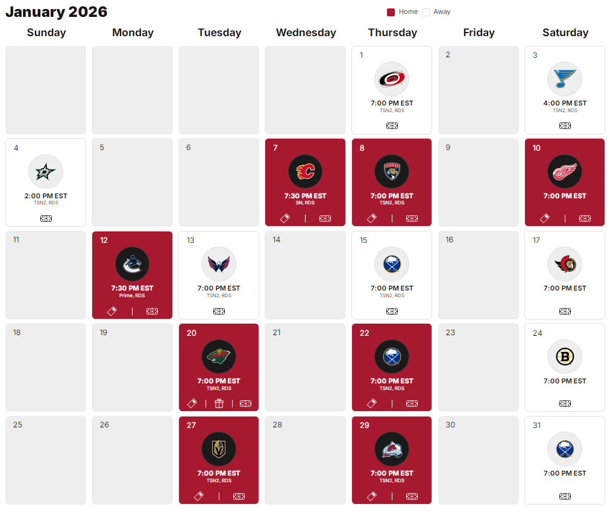Click the Capitals logo on January 13
The height and width of the screenshot is (516, 616).
(x=219, y=263)
